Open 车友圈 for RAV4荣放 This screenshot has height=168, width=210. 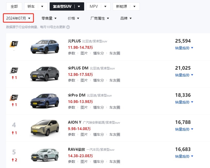[x=115, y=162]
